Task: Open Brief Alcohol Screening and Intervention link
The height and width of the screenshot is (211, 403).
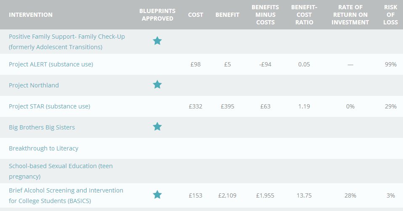Action: tap(66, 195)
